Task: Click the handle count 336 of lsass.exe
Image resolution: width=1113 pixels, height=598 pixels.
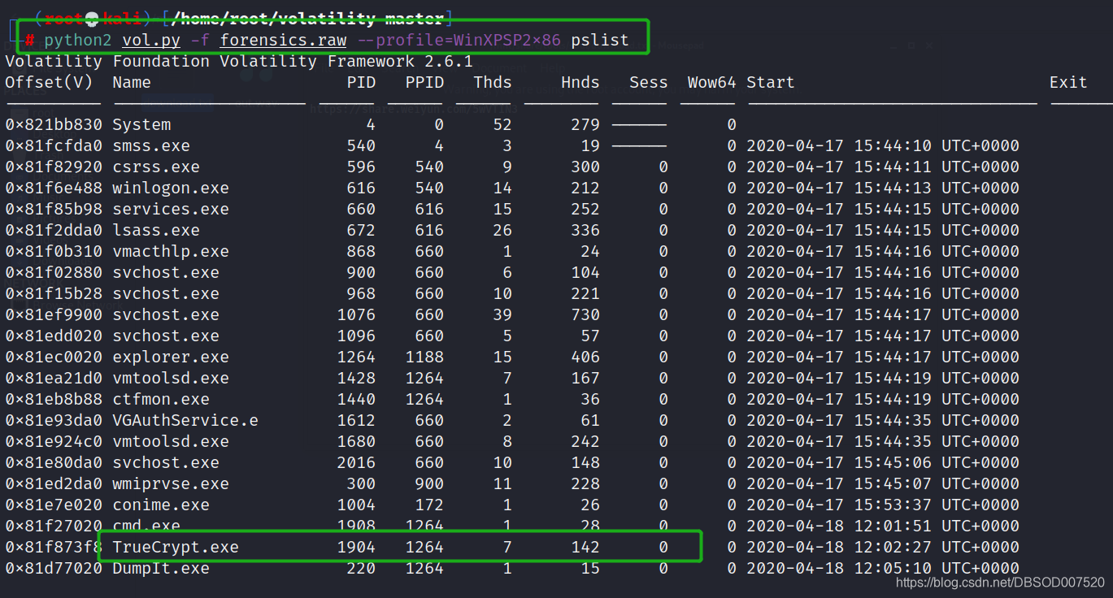Action: 585,230
